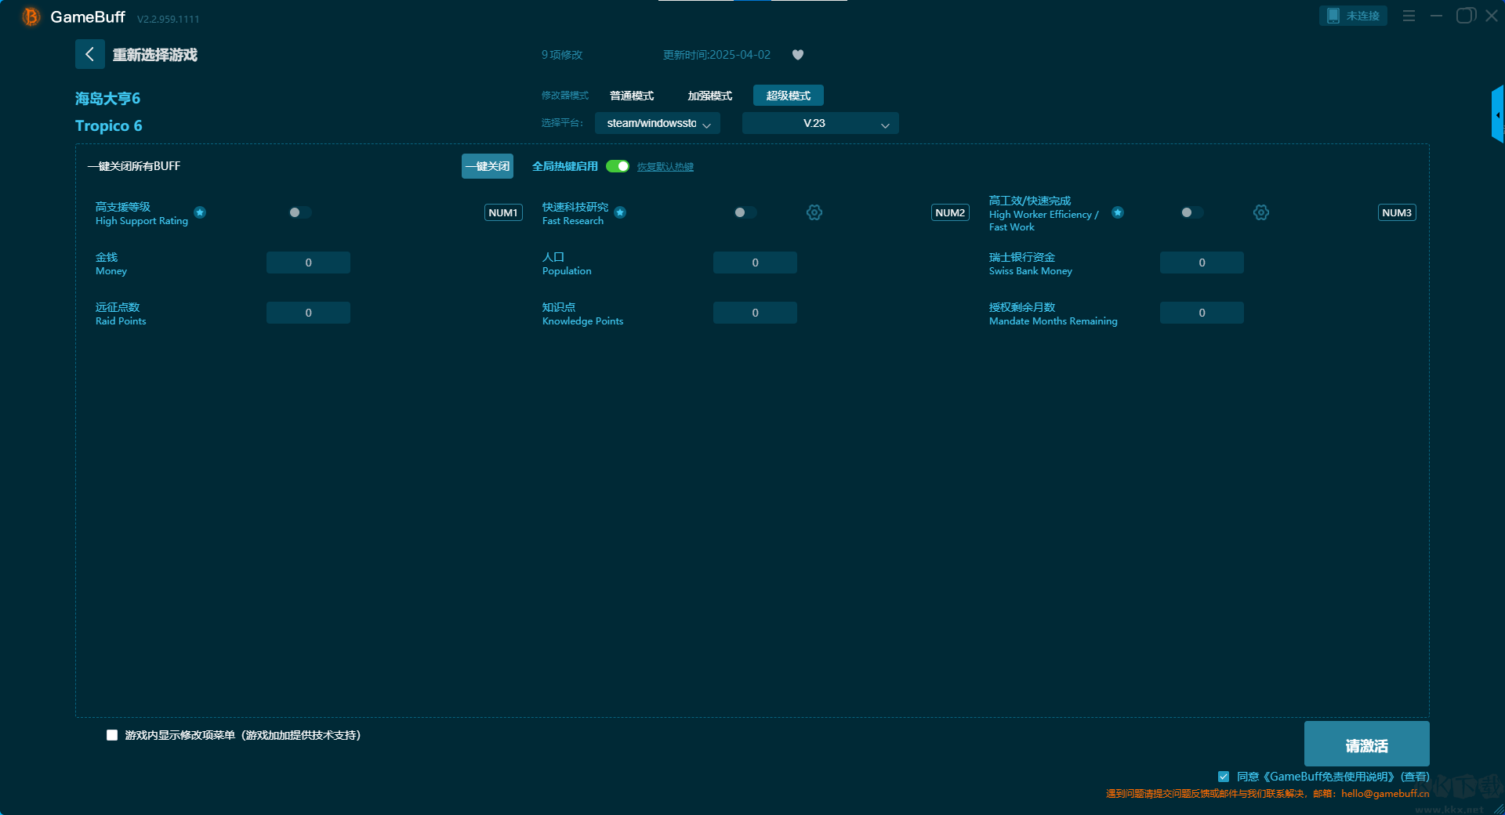Image resolution: width=1505 pixels, height=815 pixels.
Task: Switch to 普通模式 tab
Action: 632,96
